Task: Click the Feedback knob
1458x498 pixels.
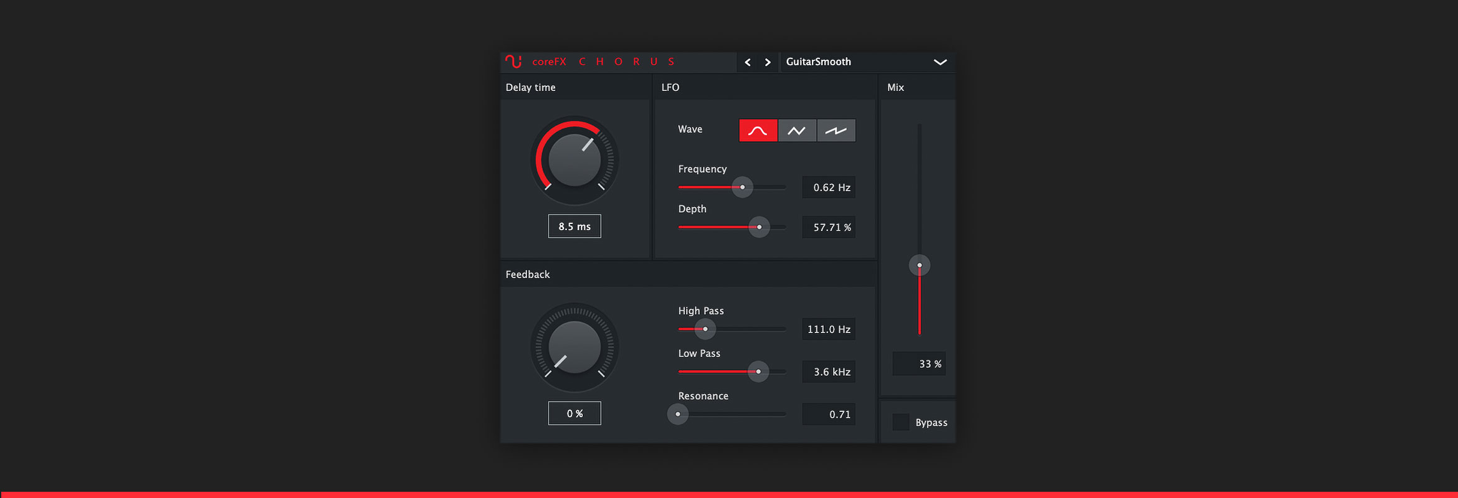Action: (x=574, y=347)
